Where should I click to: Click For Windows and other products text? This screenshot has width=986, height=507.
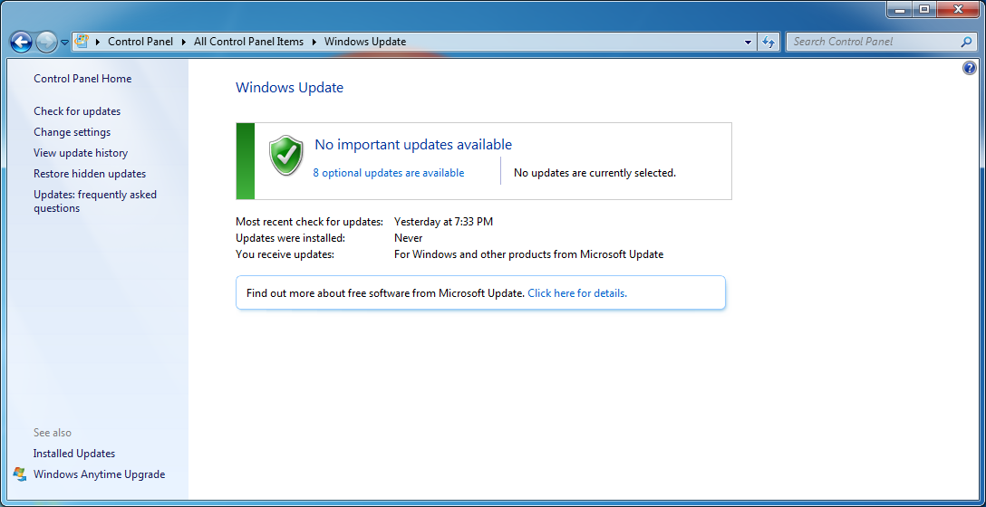click(529, 254)
